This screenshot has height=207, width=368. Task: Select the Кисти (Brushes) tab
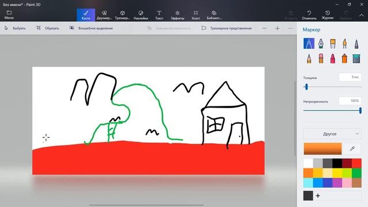coord(86,15)
